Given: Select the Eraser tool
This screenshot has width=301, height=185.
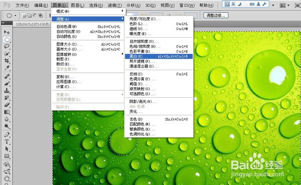Looking at the screenshot, I should (7, 105).
